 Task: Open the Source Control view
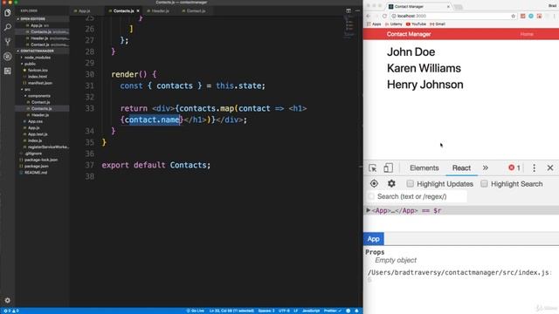coord(8,42)
